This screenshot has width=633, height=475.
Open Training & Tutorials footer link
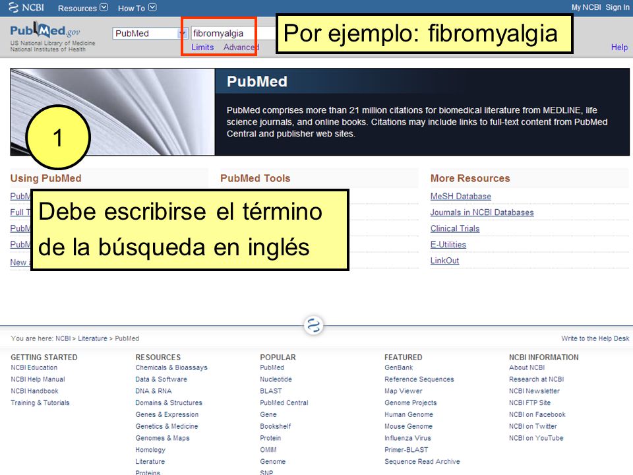40,402
